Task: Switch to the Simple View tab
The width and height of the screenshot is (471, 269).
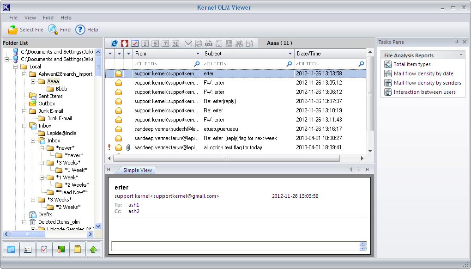Action: pyautogui.click(x=137, y=170)
